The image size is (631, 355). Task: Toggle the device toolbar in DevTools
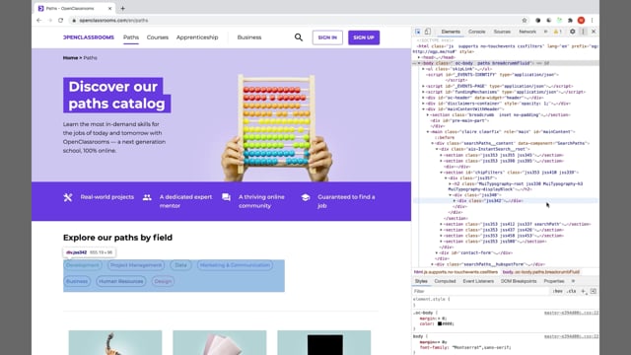click(x=427, y=32)
